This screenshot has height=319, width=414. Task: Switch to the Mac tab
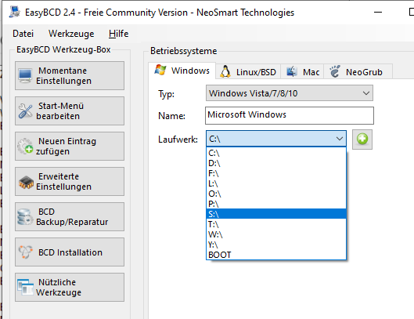(x=302, y=72)
